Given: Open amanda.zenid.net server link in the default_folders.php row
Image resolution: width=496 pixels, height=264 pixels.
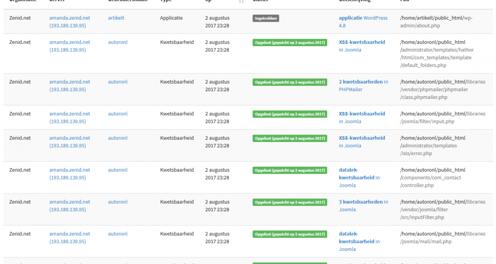Looking at the screenshot, I should click(70, 46).
